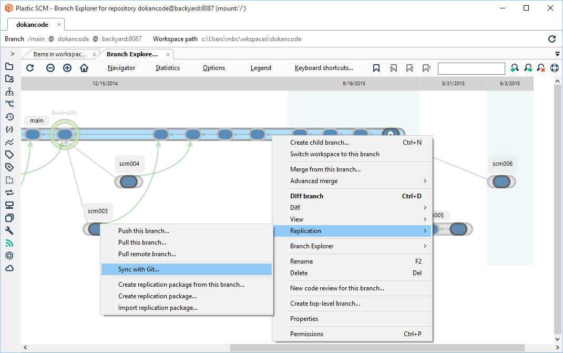Expand the Advanced merge submenu
This screenshot has width=563, height=353.
[352, 181]
